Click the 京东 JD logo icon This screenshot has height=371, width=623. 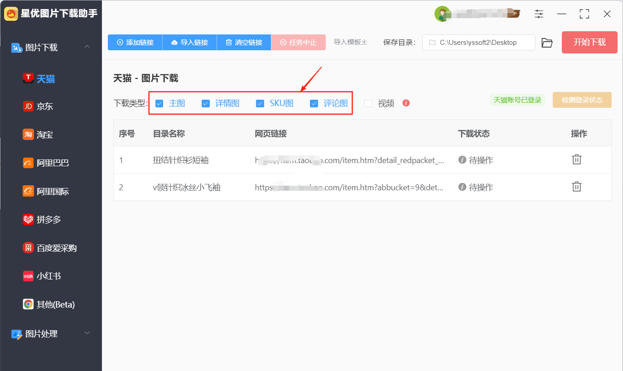tap(28, 106)
